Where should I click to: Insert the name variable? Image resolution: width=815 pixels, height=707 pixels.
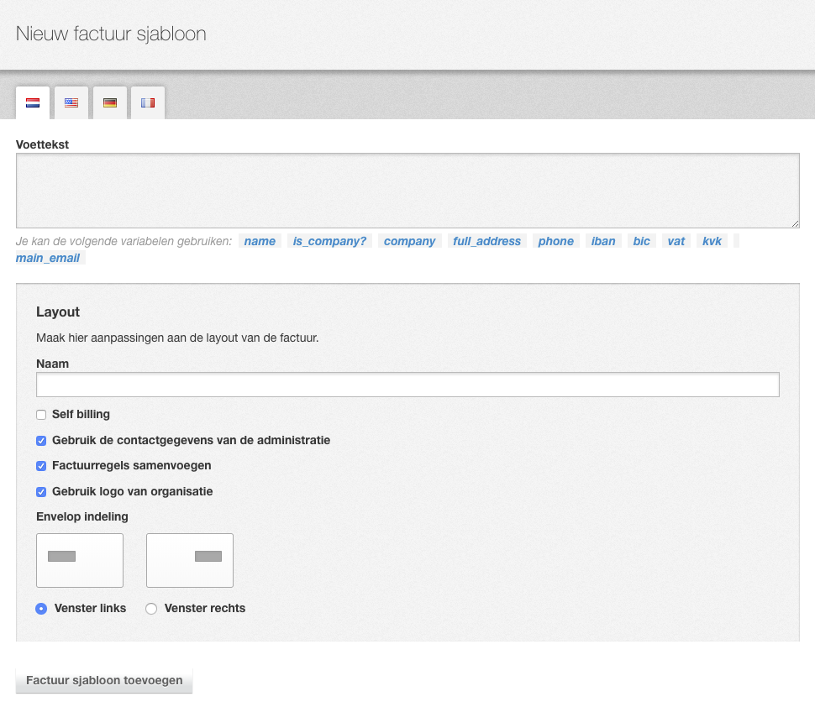pyautogui.click(x=260, y=241)
